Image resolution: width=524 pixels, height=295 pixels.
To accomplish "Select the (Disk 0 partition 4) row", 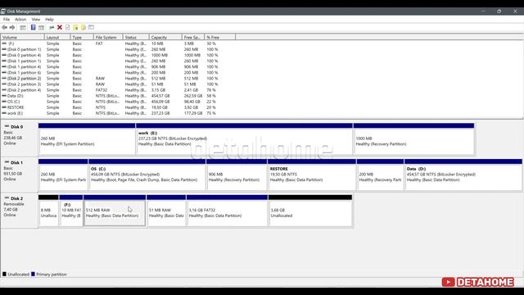I will click(111, 55).
